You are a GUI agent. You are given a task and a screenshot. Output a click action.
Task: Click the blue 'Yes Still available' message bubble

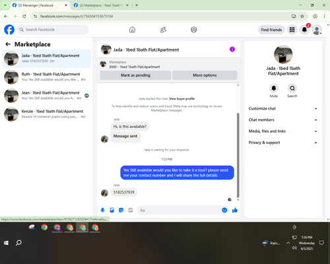177,173
